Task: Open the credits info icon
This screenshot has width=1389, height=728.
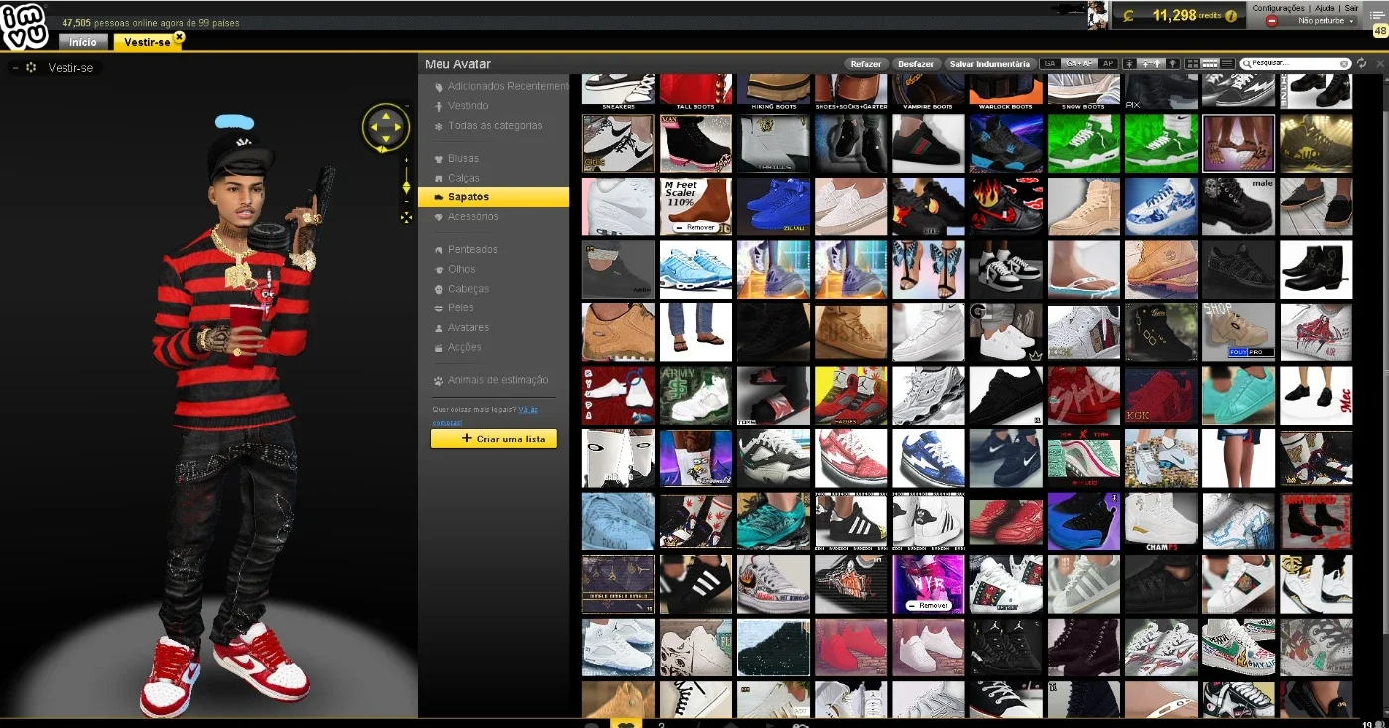Action: (1231, 16)
